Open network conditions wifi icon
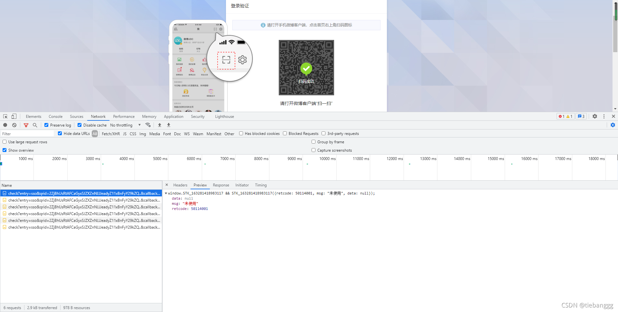618x312 pixels. 148,125
